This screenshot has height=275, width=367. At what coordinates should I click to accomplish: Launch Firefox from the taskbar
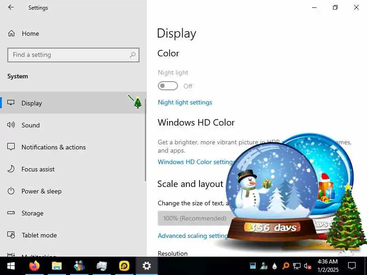tap(34, 266)
